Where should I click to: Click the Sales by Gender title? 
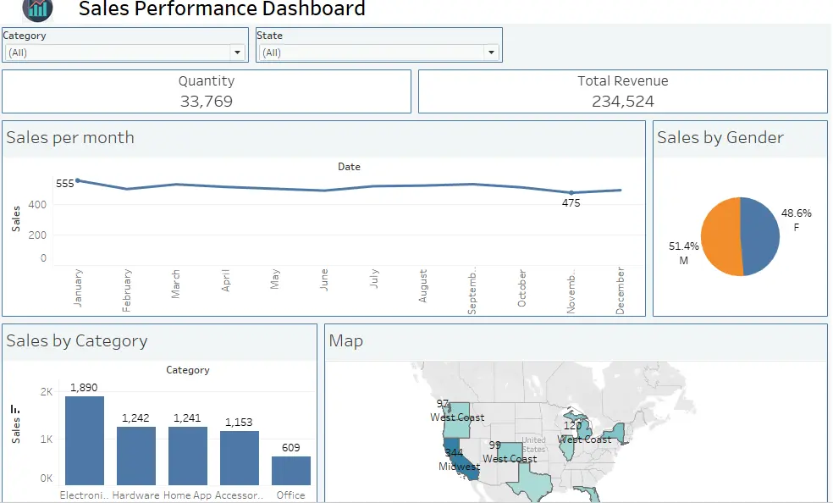point(720,138)
